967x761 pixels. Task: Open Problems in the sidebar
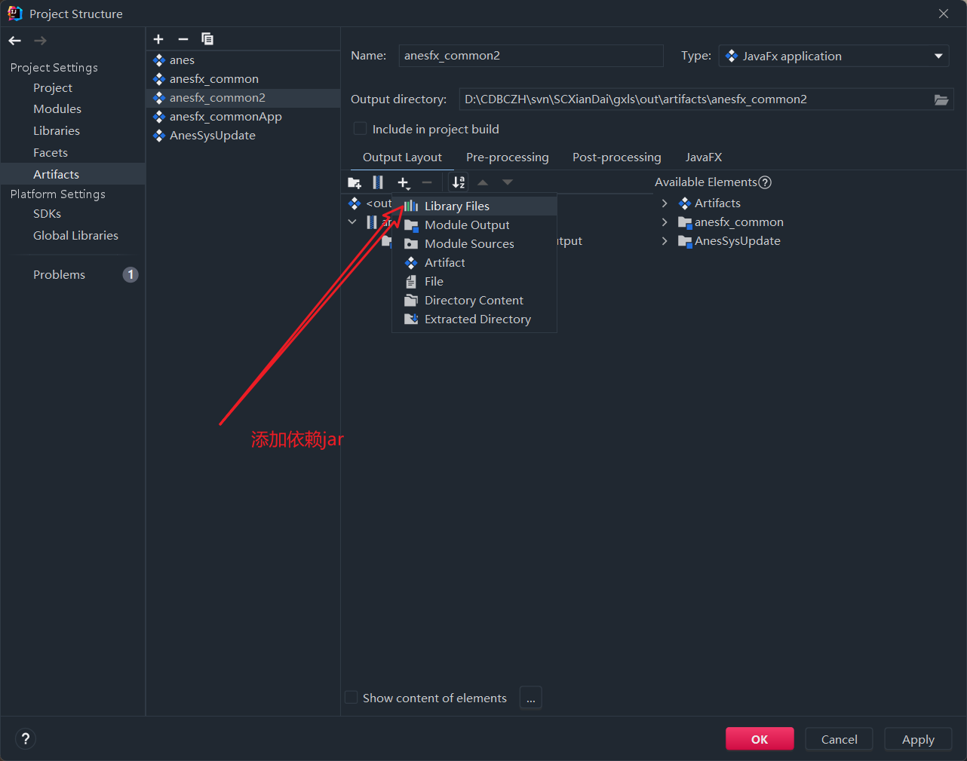tap(59, 275)
